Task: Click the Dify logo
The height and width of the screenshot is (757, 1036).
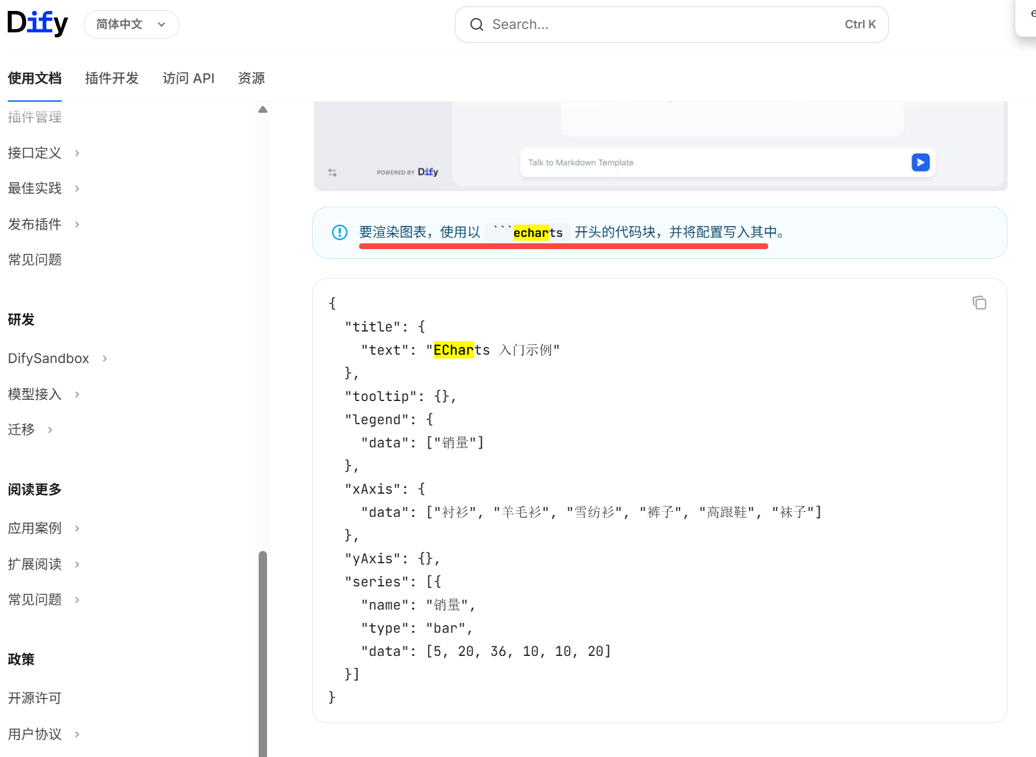Action: coord(37,24)
